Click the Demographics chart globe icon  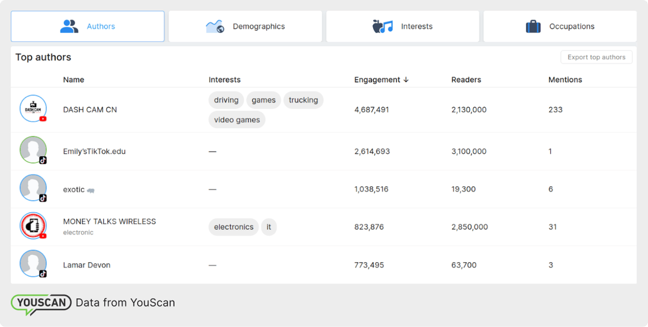215,26
